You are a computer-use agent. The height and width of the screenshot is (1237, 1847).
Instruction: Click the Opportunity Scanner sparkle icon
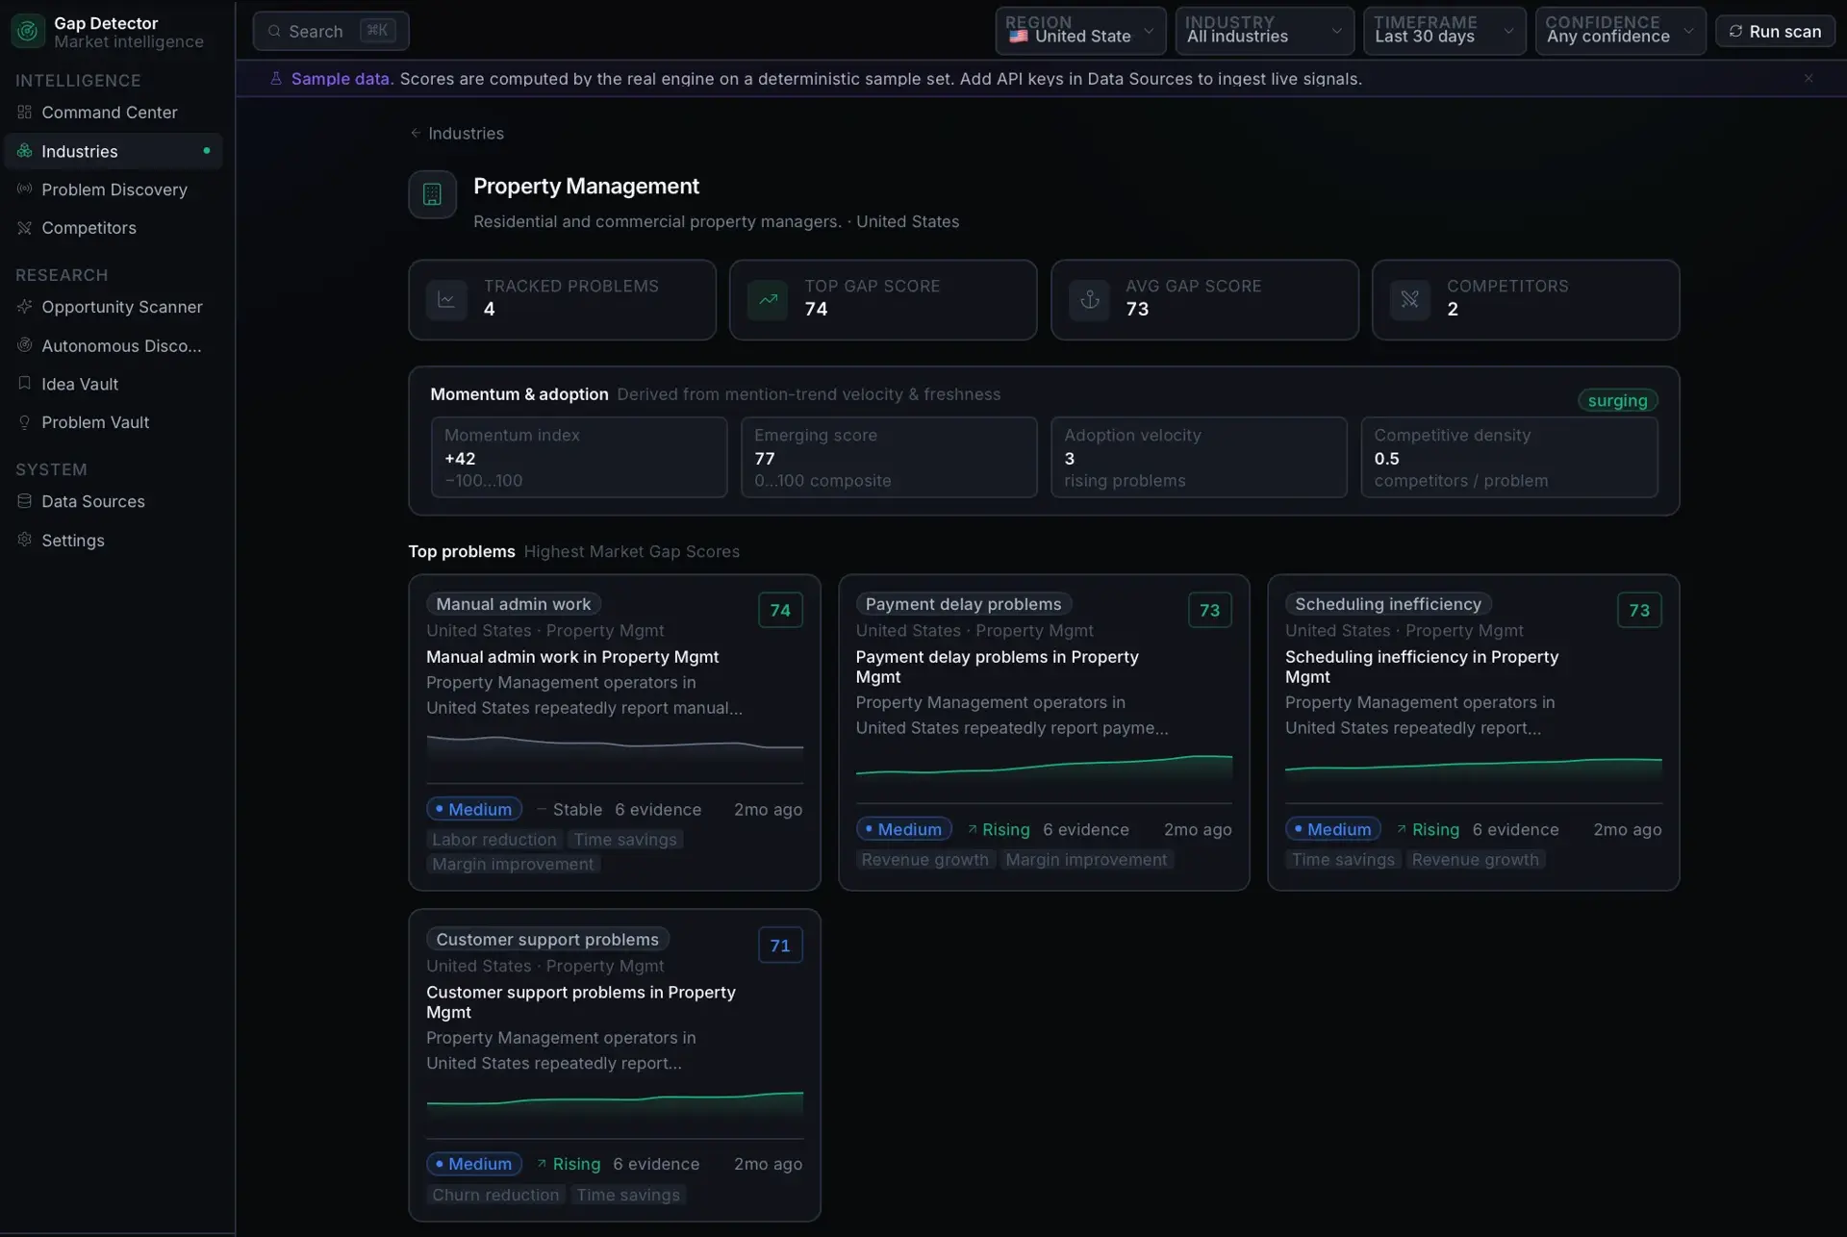point(25,307)
